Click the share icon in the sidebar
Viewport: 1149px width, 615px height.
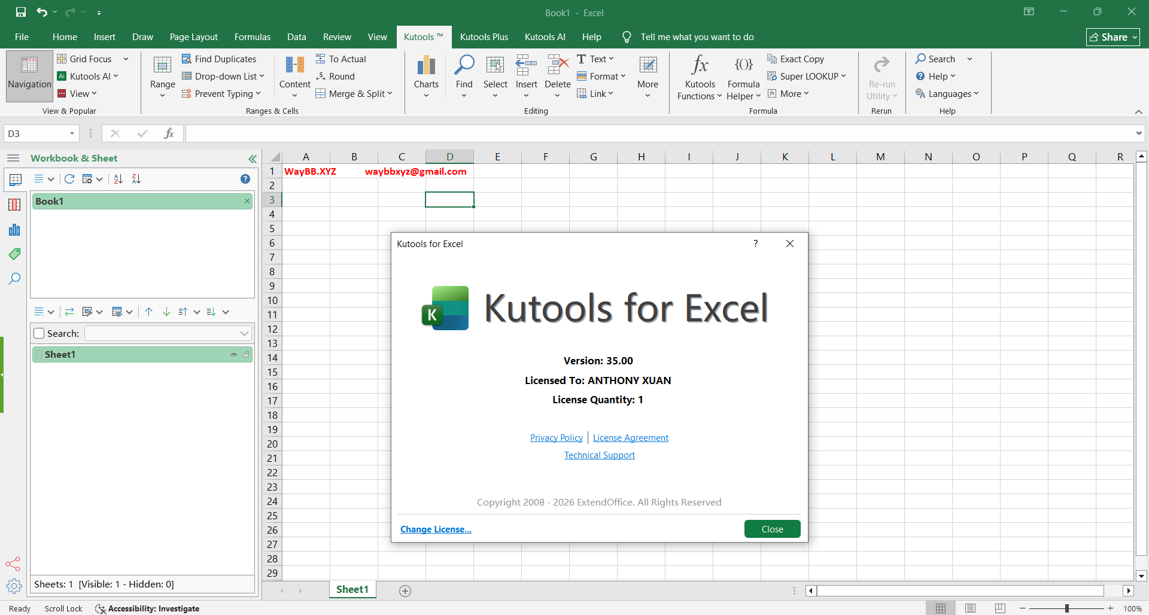[13, 564]
